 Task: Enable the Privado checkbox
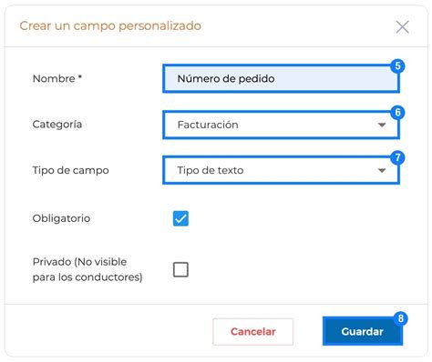(x=180, y=269)
